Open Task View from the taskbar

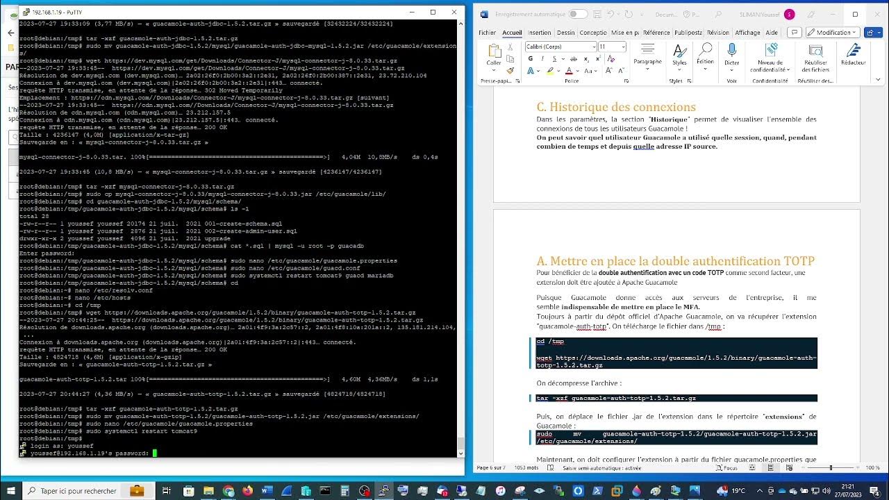click(167, 491)
